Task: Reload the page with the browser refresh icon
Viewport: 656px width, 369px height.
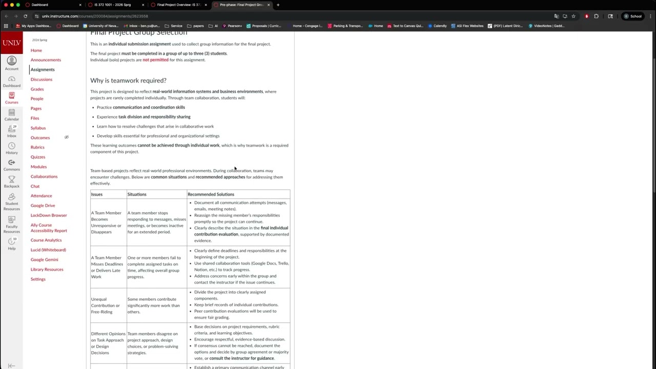Action: click(x=25, y=16)
